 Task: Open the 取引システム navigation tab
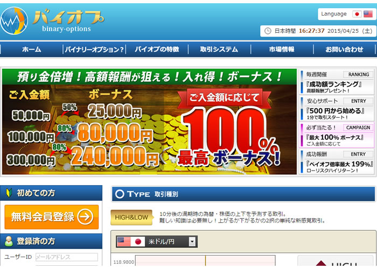[219, 49]
